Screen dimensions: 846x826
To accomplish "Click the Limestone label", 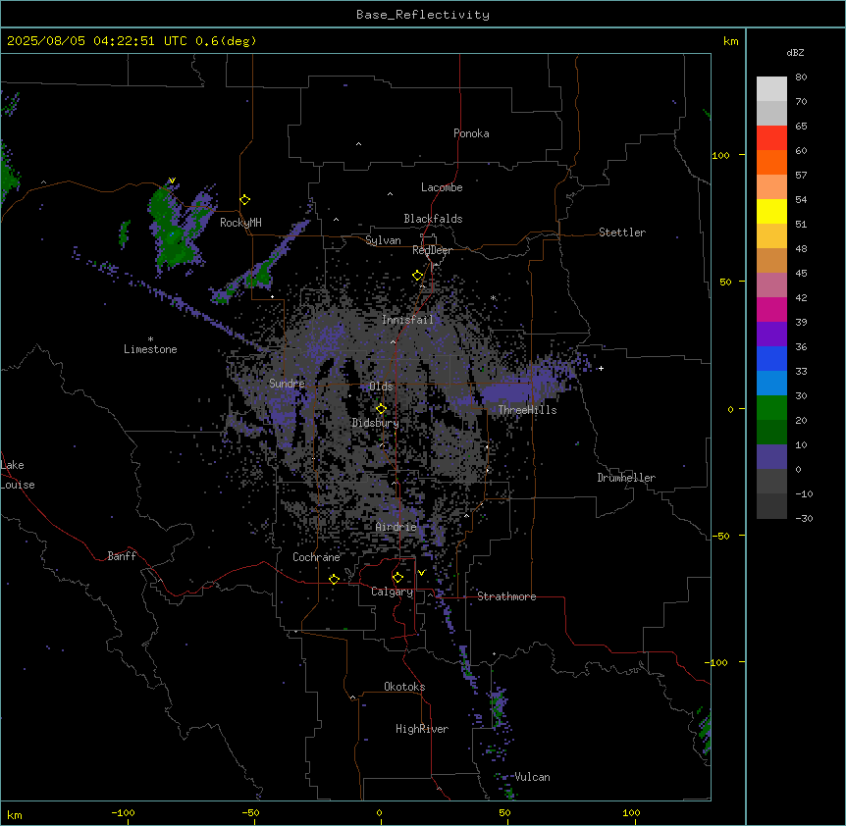I will 150,349.
